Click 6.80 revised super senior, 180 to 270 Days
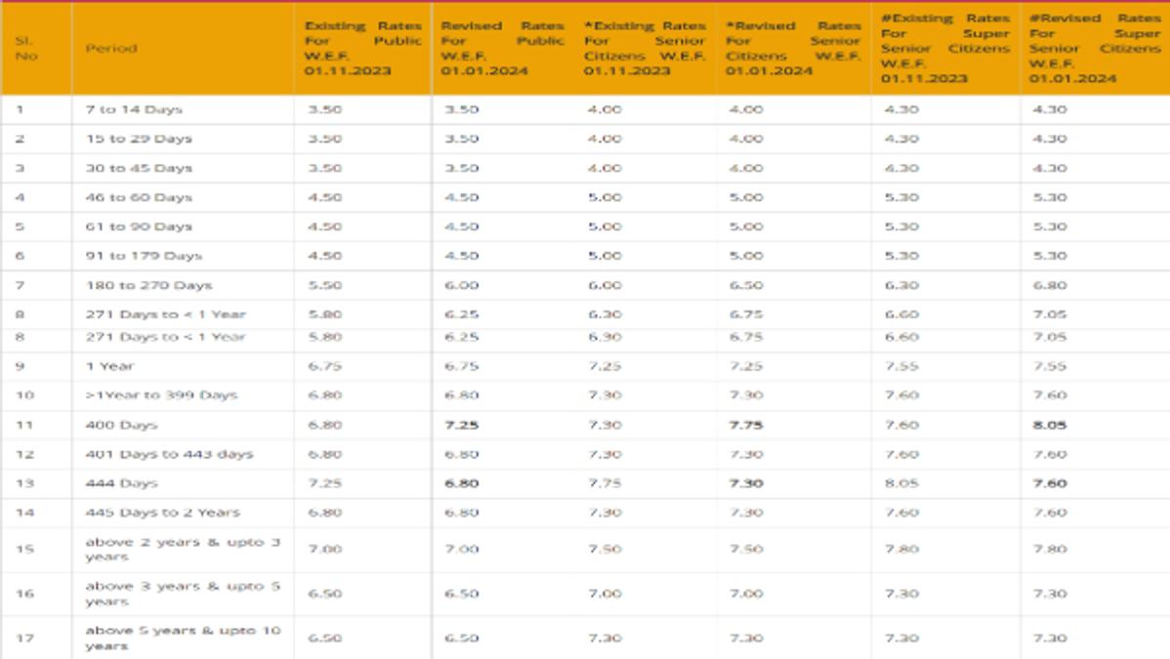 coord(1050,285)
